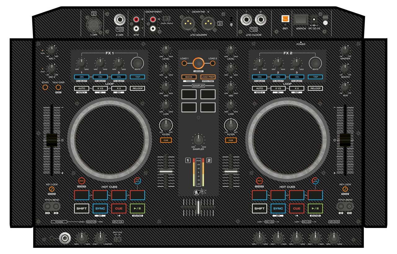This screenshot has width=397, height=254.
Task: Click the crossfader between the decks
Action: tap(198, 207)
